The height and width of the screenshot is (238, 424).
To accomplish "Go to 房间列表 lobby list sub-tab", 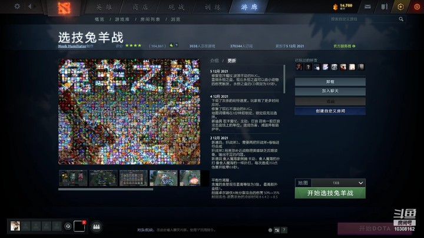I will [x=150, y=19].
